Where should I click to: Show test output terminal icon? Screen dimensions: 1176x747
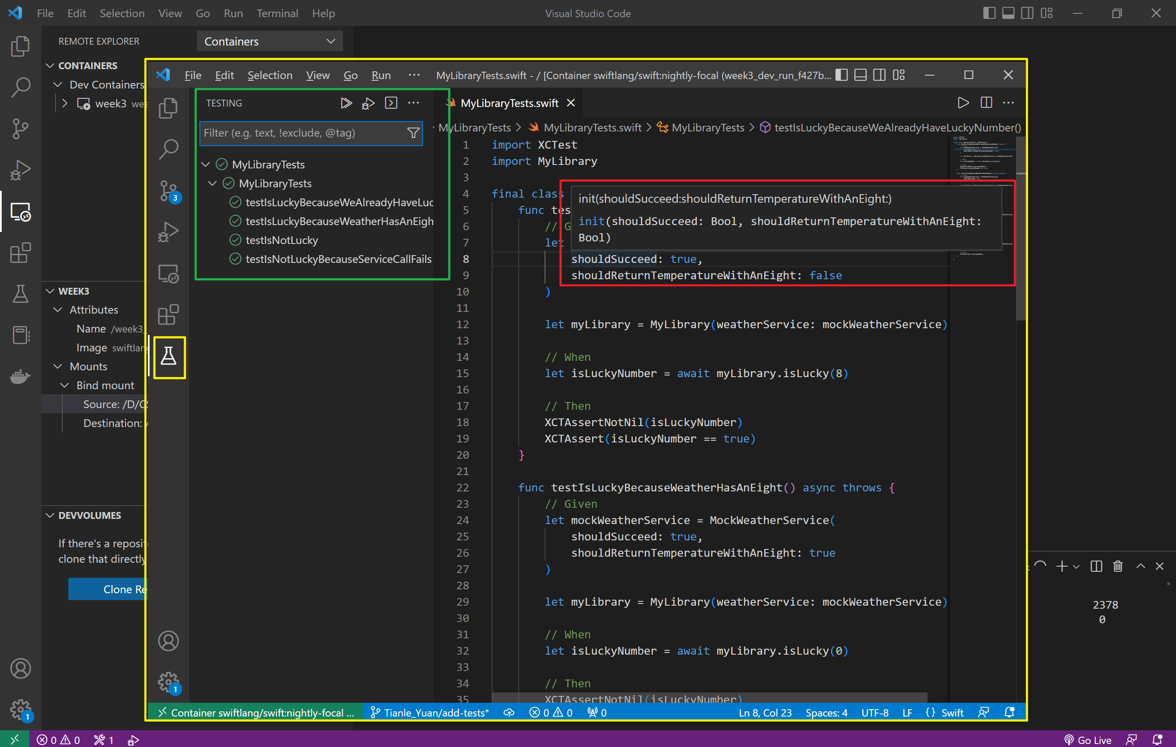click(391, 103)
